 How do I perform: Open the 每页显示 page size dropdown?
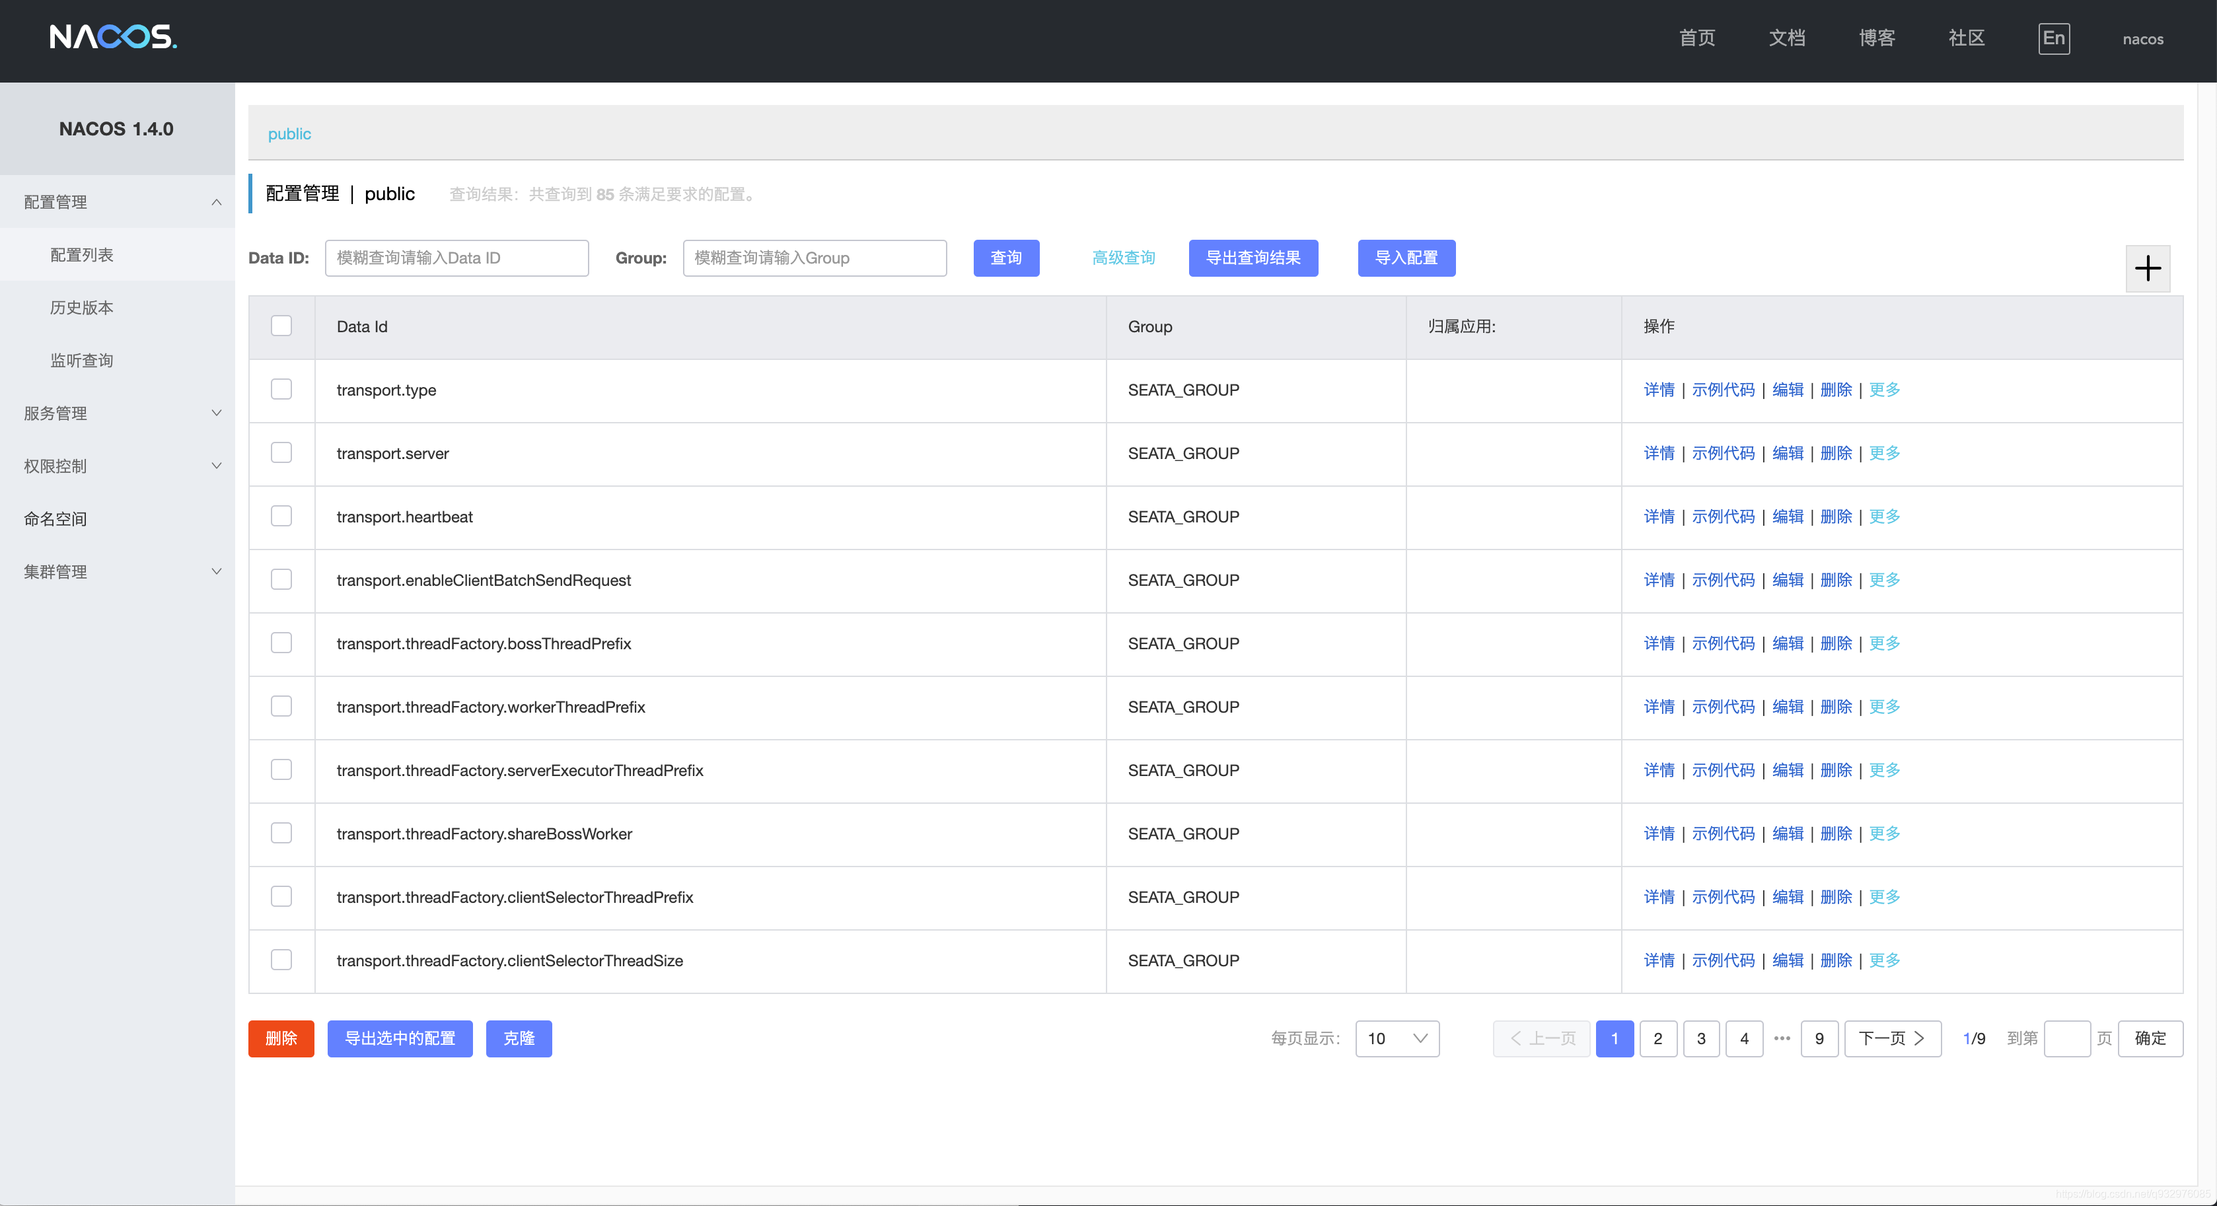[1397, 1039]
